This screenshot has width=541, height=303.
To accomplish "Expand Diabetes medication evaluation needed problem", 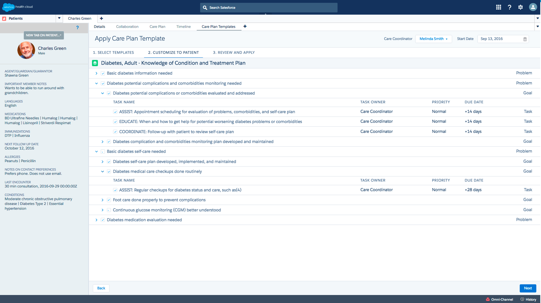I will tap(96, 220).
